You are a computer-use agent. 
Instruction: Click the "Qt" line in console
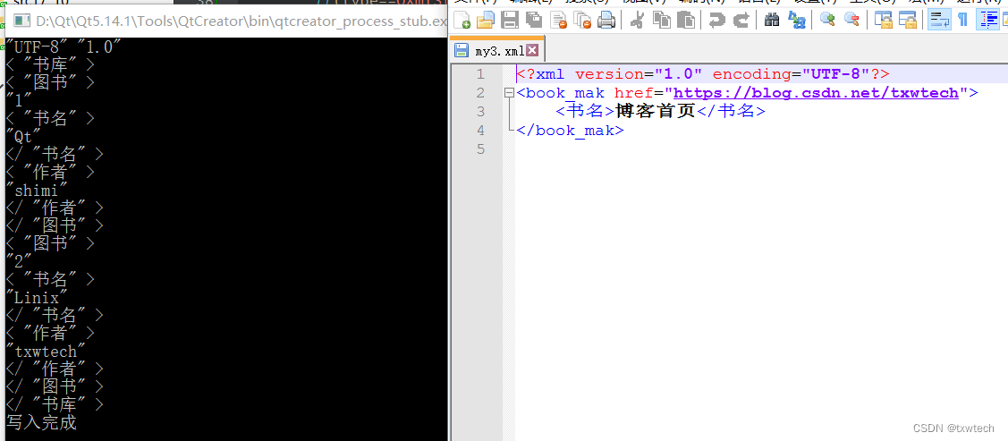coord(23,136)
